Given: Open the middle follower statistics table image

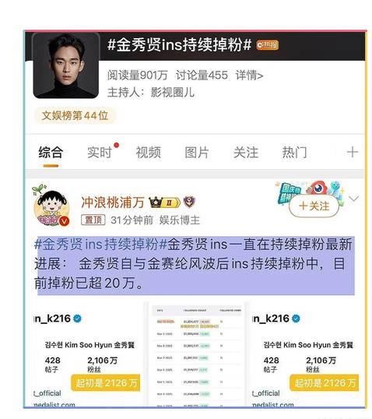Looking at the screenshot, I should pos(197,355).
